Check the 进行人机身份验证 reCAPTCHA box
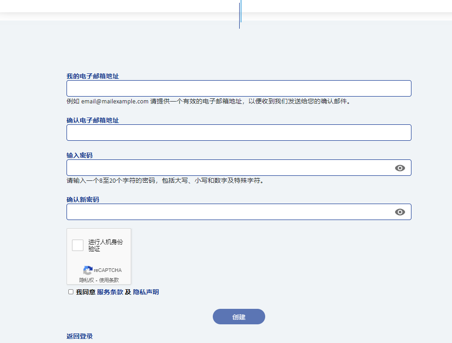Viewport: 452px width, 343px height. 77,245
